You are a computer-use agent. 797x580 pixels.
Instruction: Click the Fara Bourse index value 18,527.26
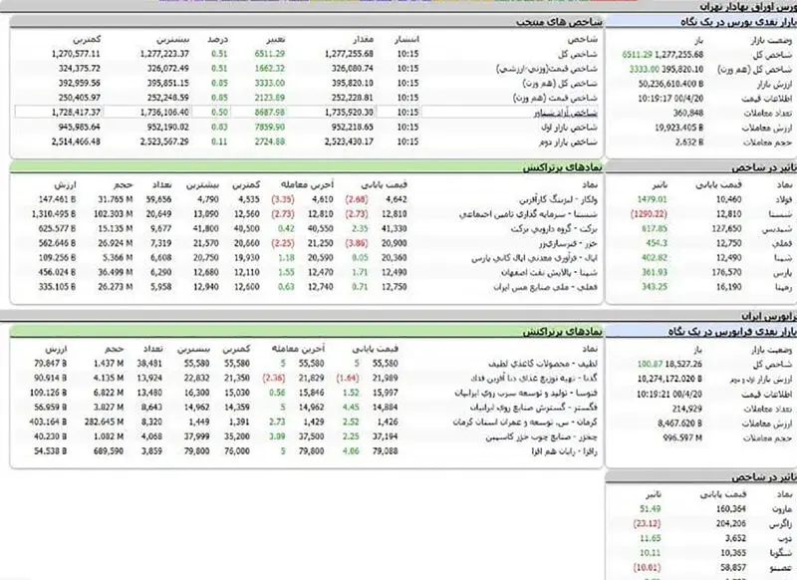683,364
